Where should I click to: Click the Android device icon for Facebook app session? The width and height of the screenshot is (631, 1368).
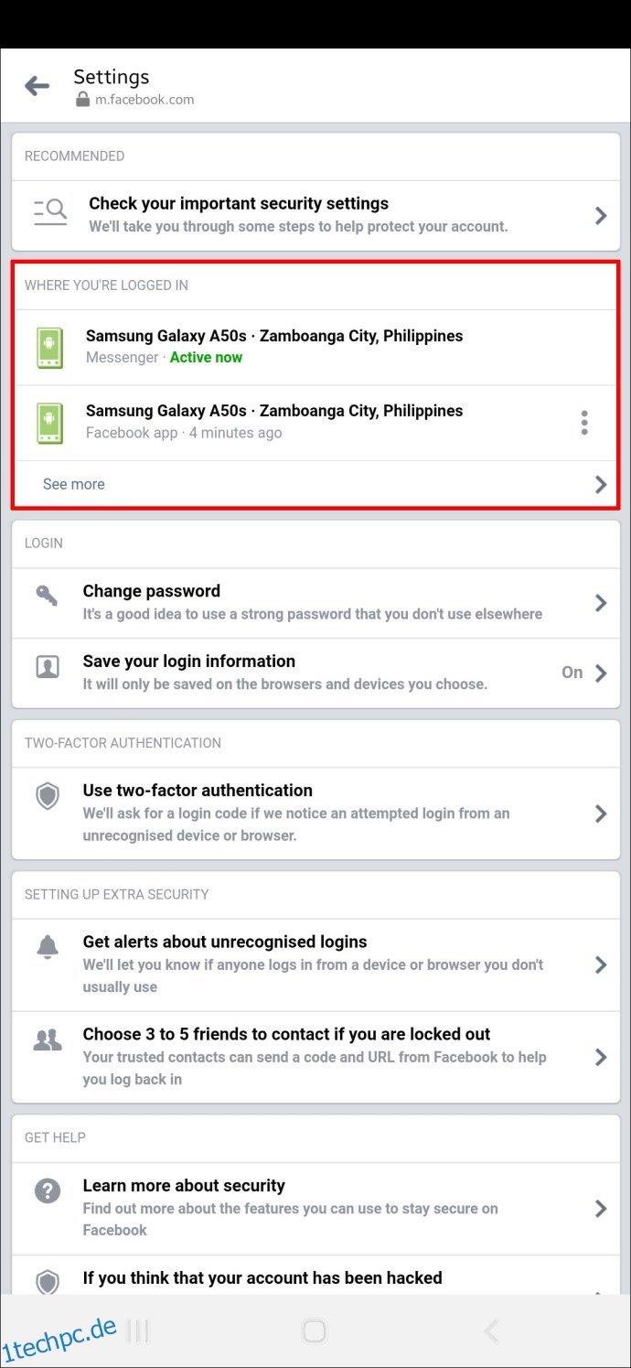pos(48,422)
